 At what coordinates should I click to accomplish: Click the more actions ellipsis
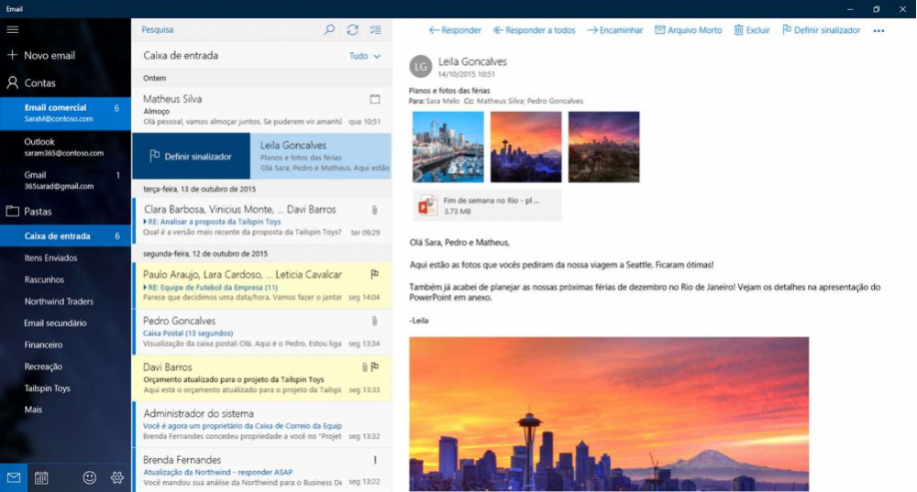coord(878,30)
